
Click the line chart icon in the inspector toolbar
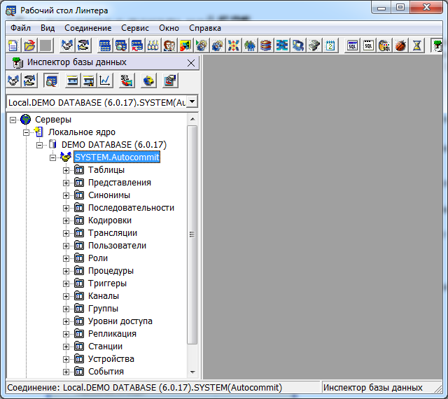pos(104,81)
